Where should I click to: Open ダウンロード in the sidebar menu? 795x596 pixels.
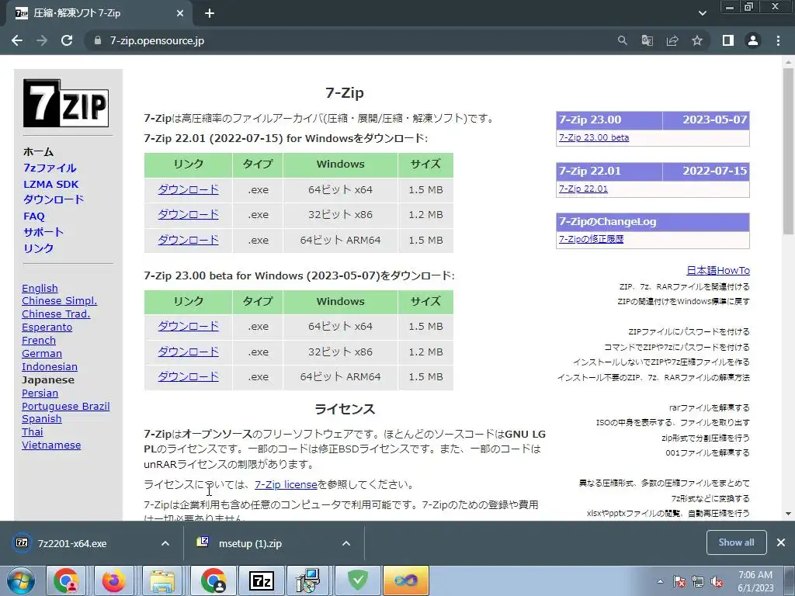point(54,199)
